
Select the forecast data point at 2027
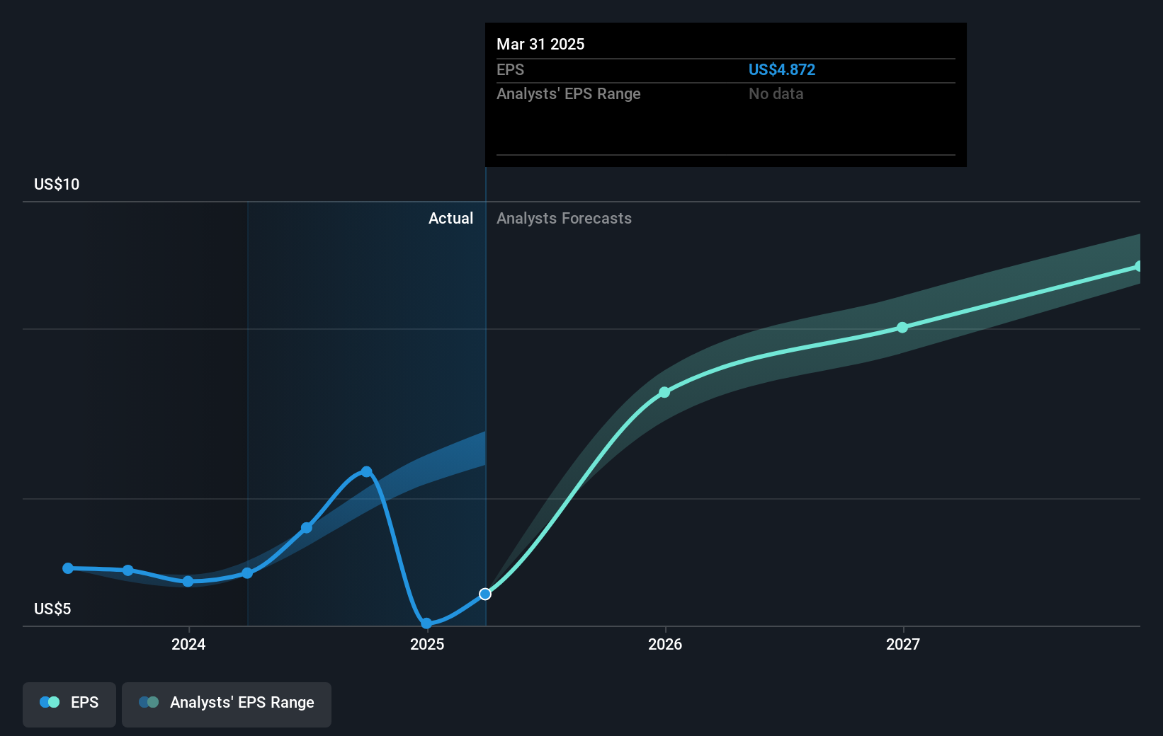coord(902,328)
